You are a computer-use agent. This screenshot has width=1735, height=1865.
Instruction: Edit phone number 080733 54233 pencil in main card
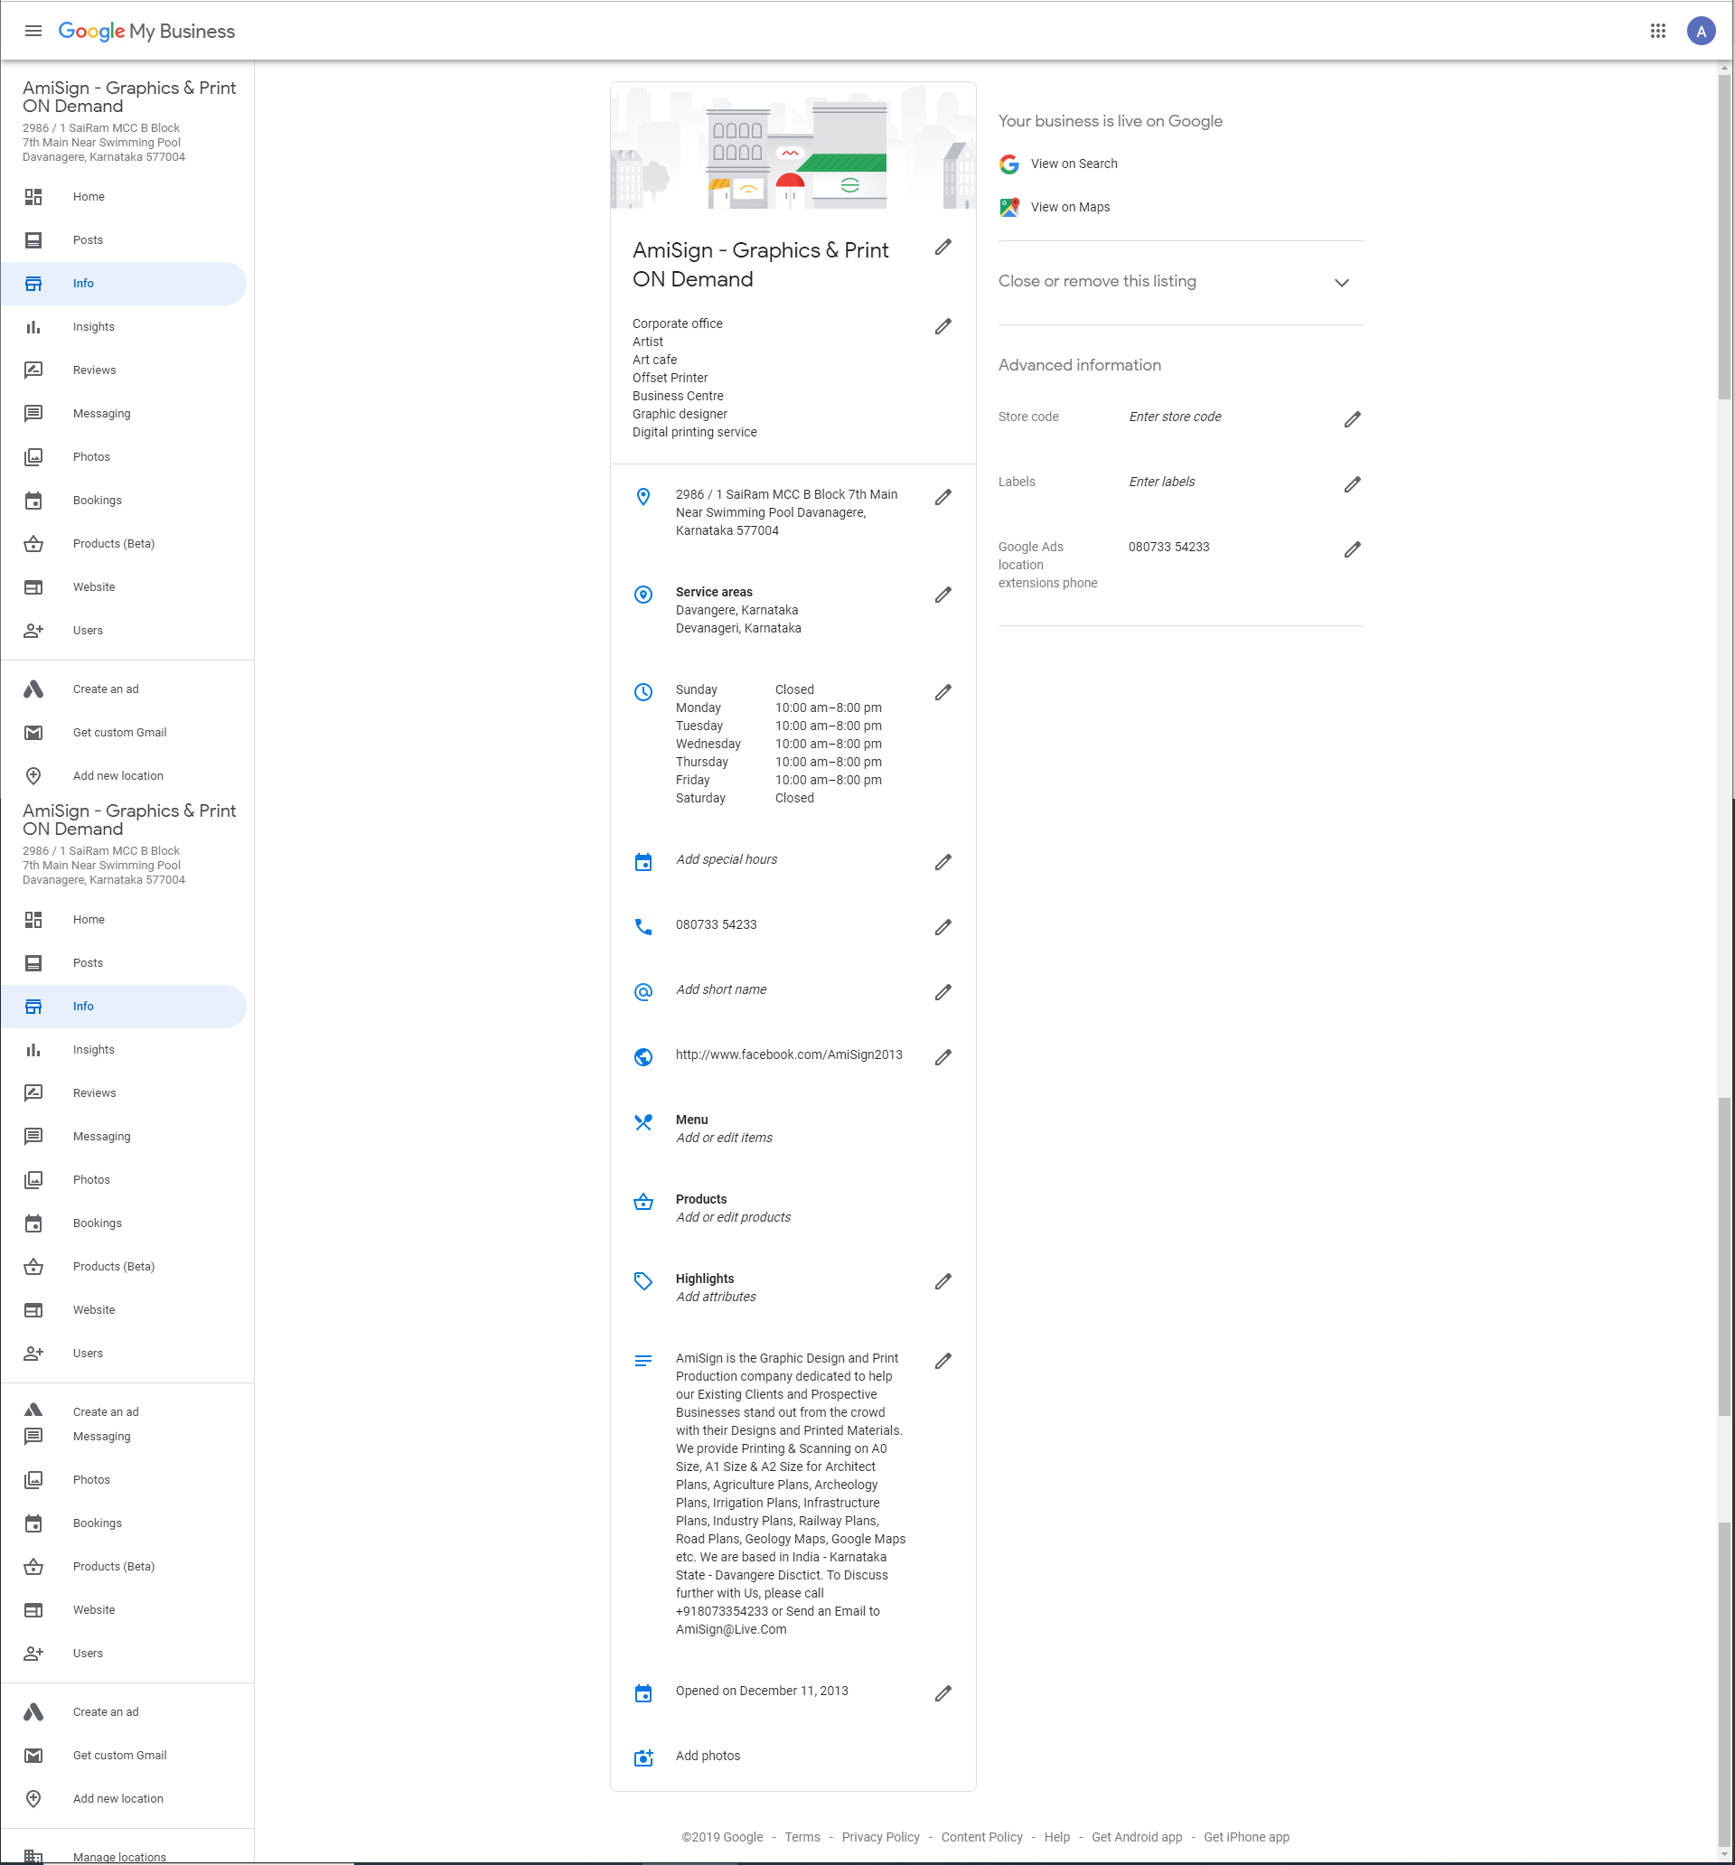tap(943, 927)
